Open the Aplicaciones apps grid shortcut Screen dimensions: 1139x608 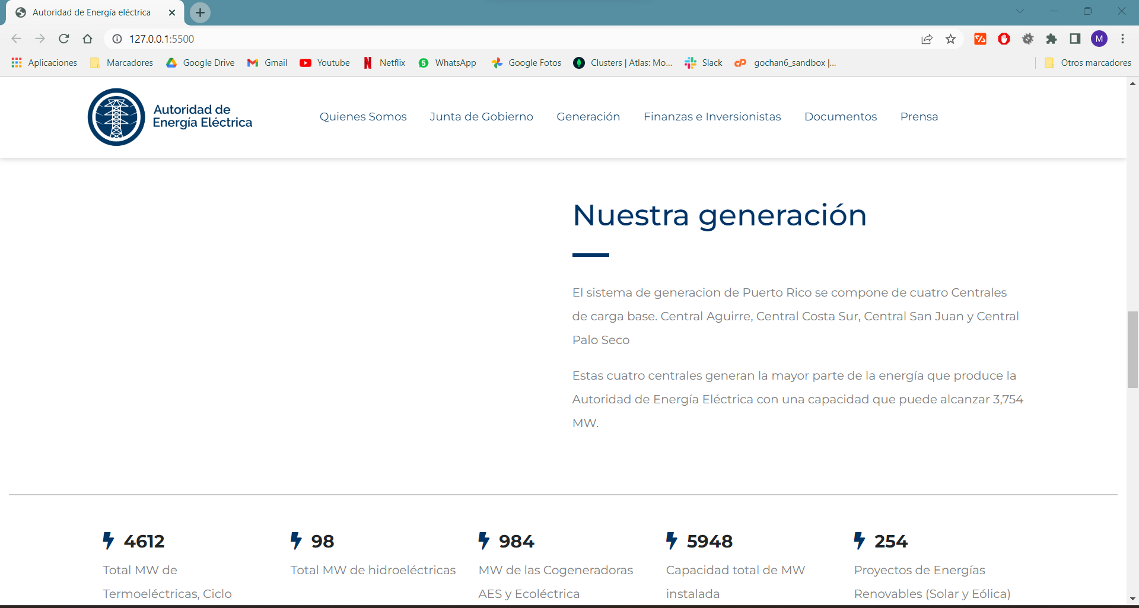(44, 63)
